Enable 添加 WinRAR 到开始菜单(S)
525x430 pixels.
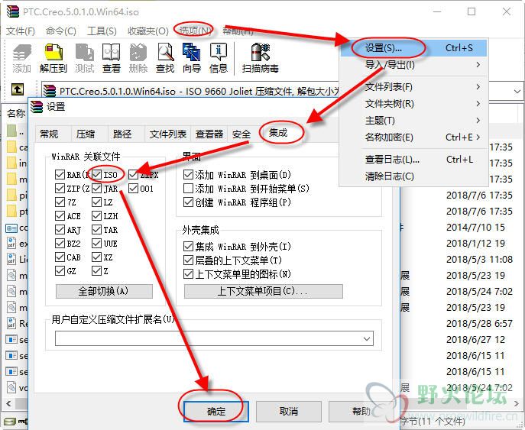(188, 189)
